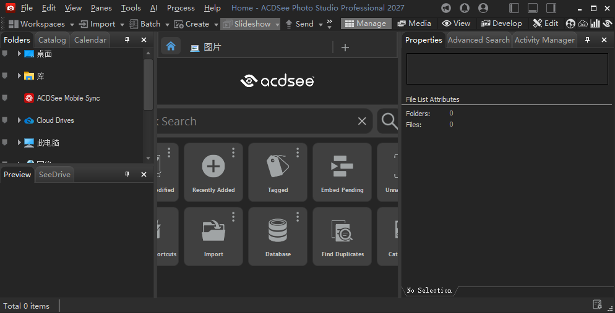
Task: Open the Find Duplicates tile
Action: 342,236
